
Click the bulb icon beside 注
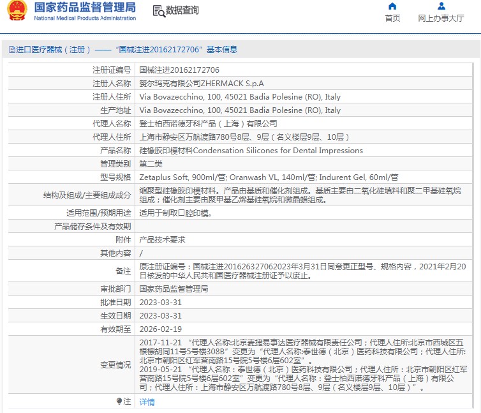click(119, 401)
